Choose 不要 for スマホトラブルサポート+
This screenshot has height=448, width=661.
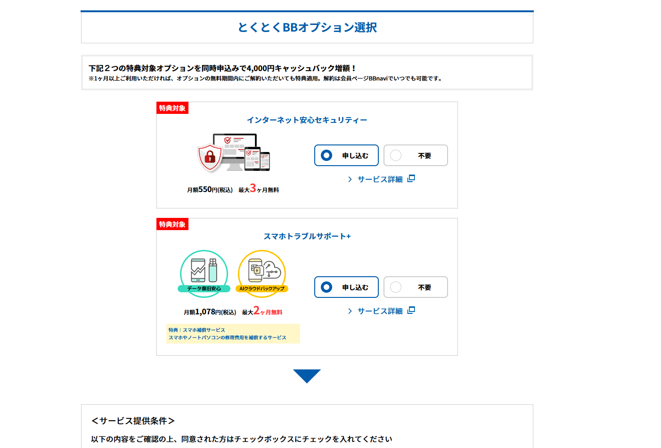[x=416, y=287]
